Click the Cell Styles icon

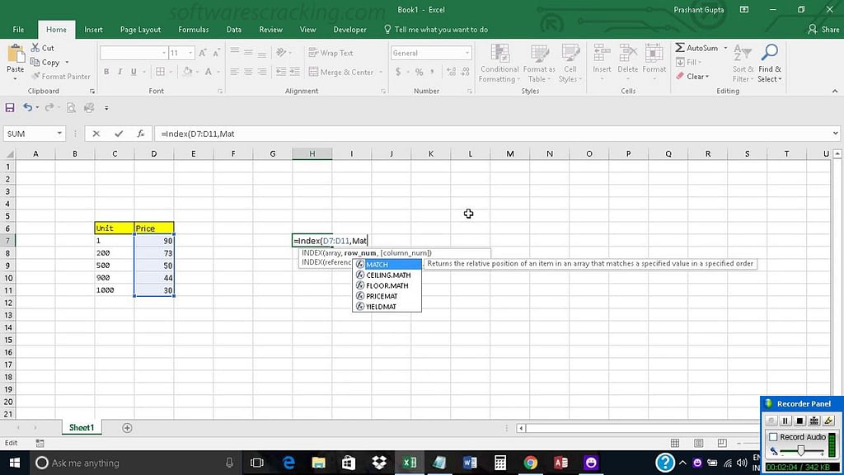tap(570, 54)
